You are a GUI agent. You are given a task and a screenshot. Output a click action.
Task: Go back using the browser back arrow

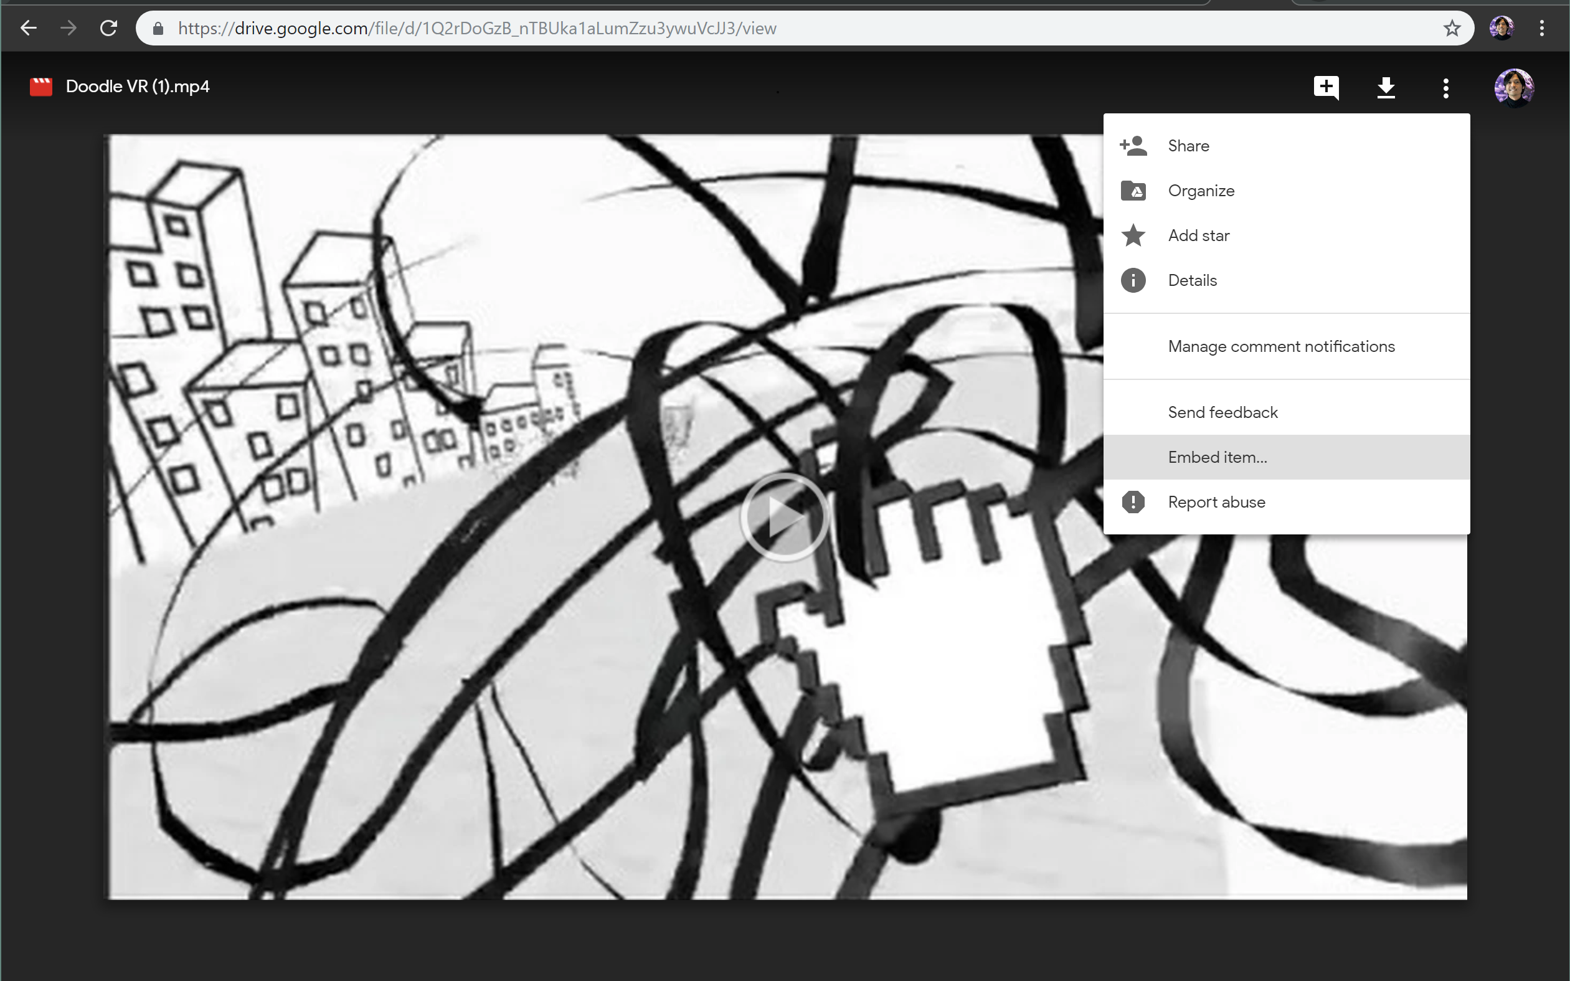click(x=29, y=28)
